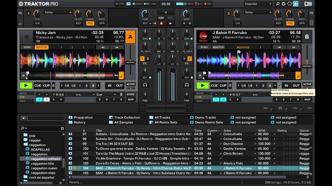332x186 pixels.
Task: Toggle FRZ freeze on FX unit 1
Action: click(90, 23)
